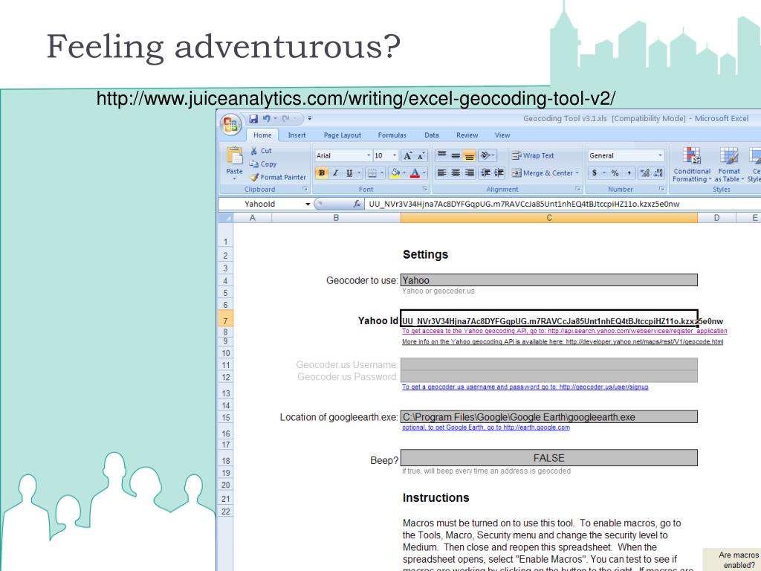Open the General number format dropdown
The image size is (761, 571).
pos(660,155)
